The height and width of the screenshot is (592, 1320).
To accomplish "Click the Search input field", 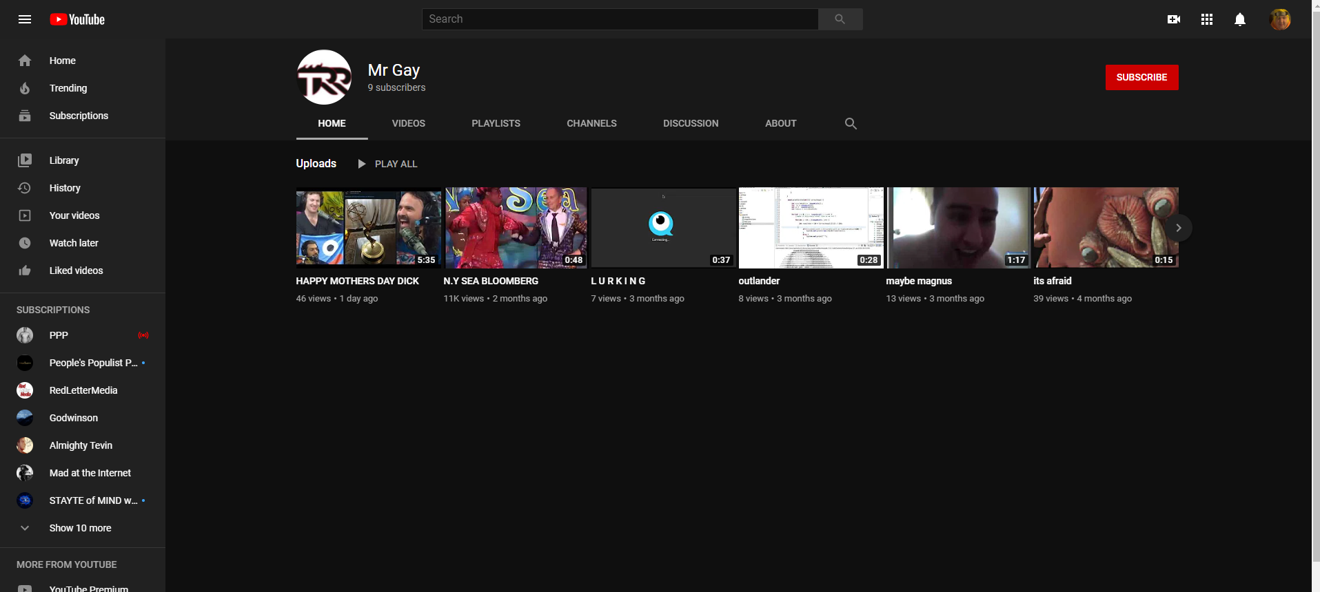I will (x=620, y=19).
